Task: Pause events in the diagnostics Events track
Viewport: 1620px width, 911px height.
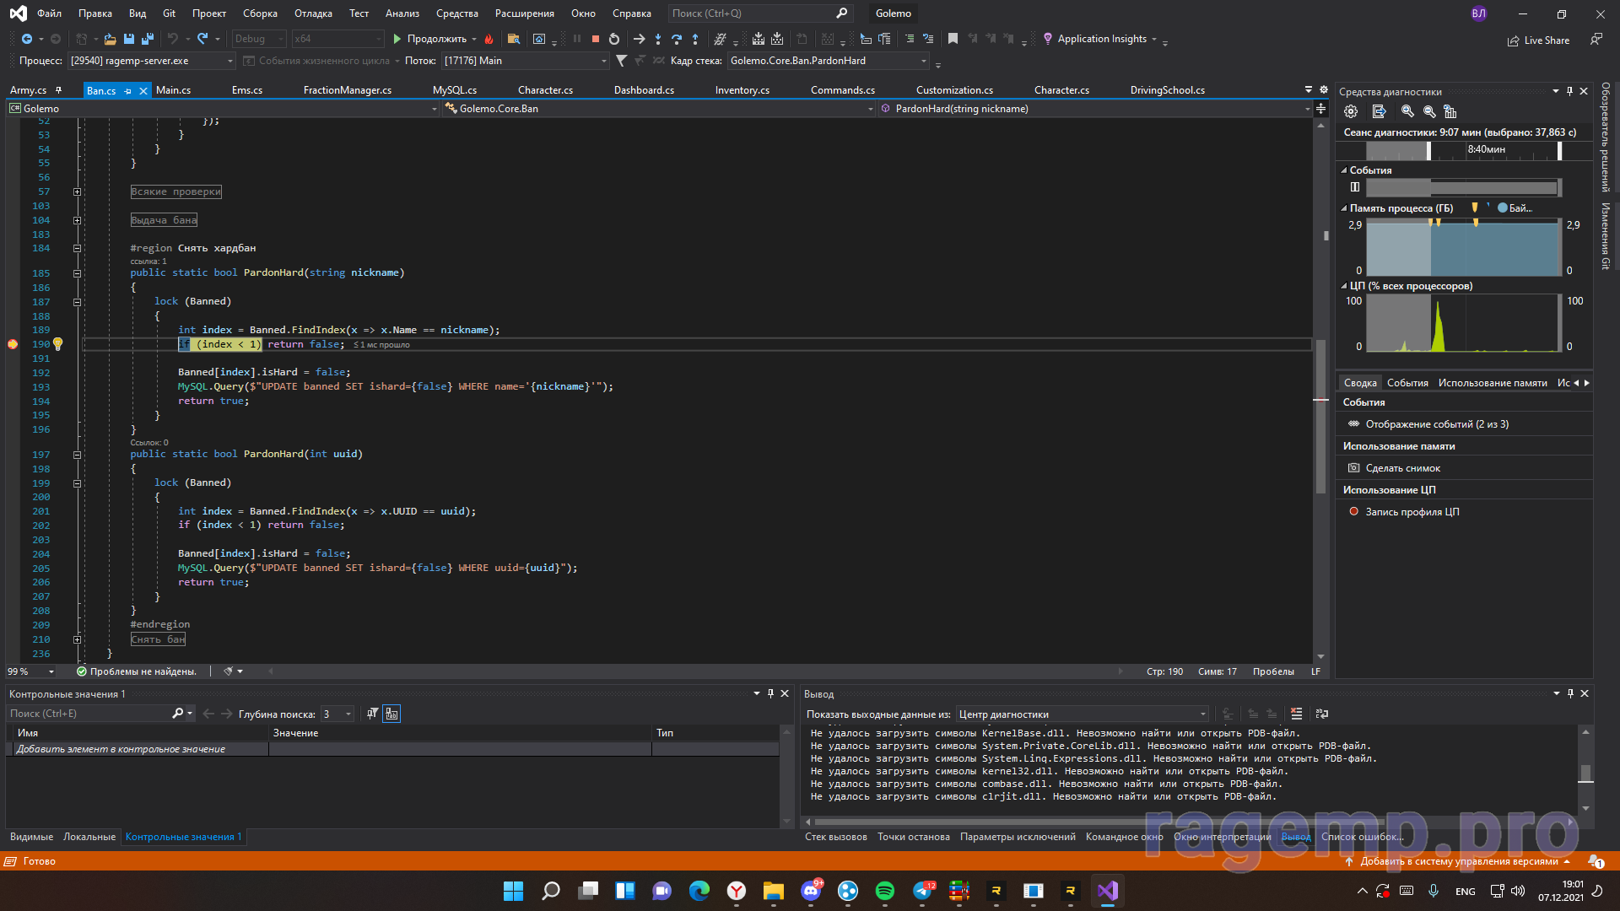Action: coord(1355,187)
